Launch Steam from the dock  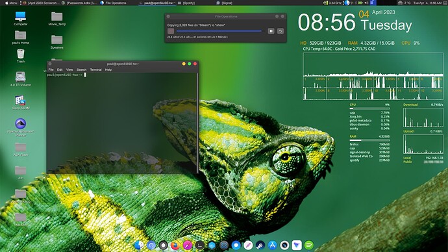coord(260,245)
